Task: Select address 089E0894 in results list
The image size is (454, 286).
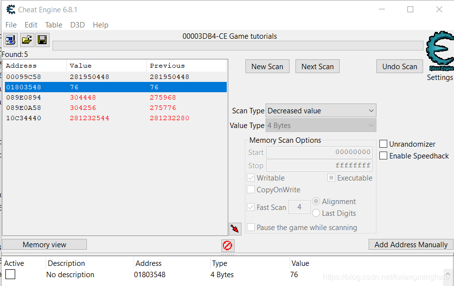Action: [23, 98]
